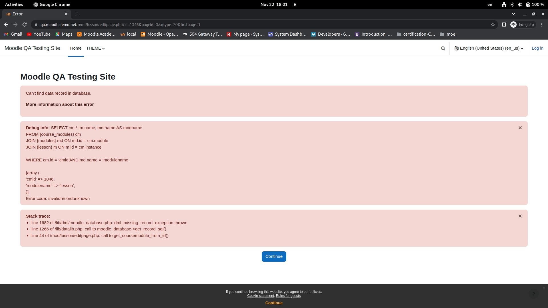Click 'Can't find data record in database.'
The width and height of the screenshot is (548, 308).
pos(59,93)
